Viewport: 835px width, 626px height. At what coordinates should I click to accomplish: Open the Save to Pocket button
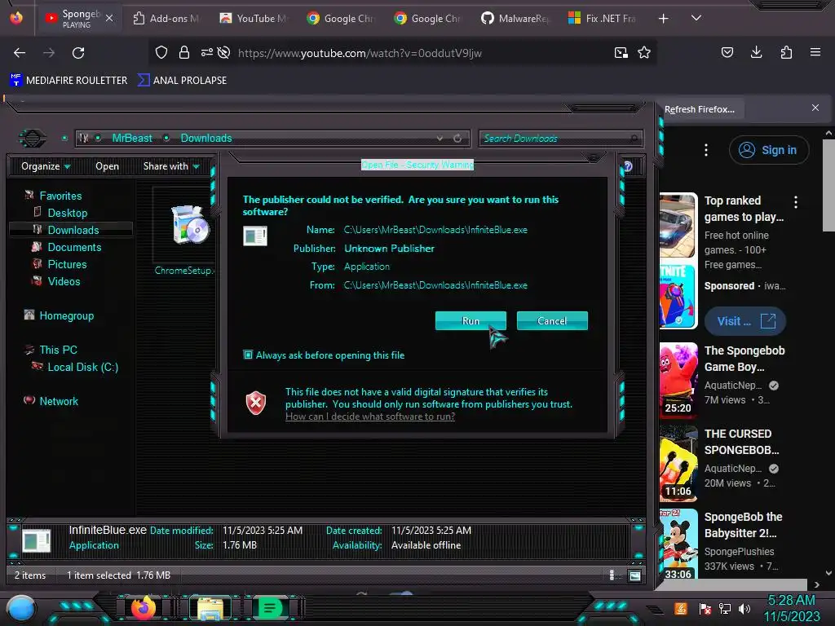coord(727,52)
